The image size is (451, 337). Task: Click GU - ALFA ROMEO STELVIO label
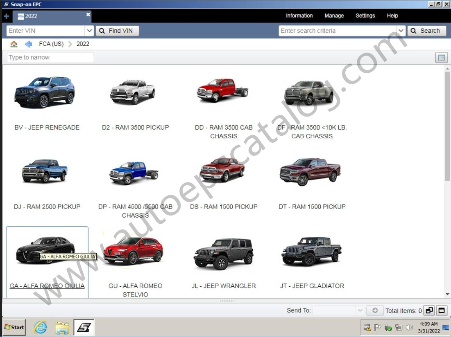coord(136,290)
